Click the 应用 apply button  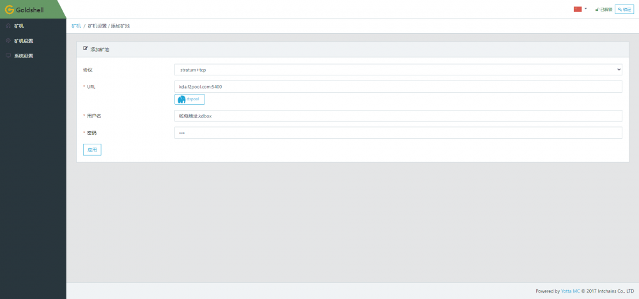92,149
